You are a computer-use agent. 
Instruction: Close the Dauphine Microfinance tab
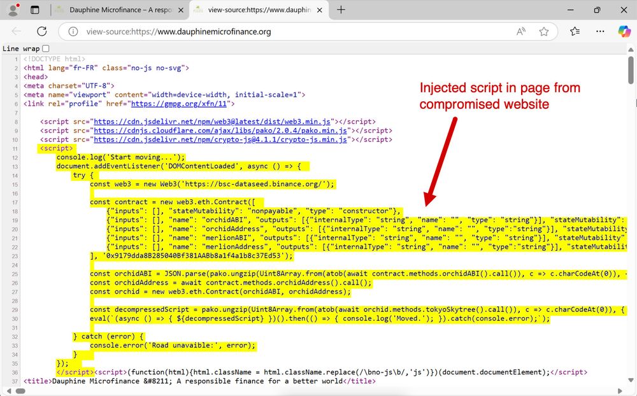[181, 10]
